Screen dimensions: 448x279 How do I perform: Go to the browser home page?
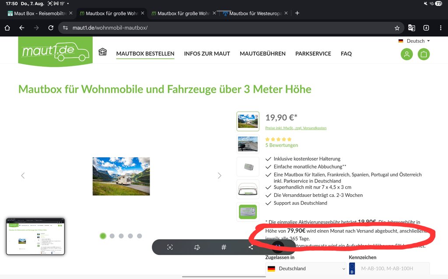[7, 28]
